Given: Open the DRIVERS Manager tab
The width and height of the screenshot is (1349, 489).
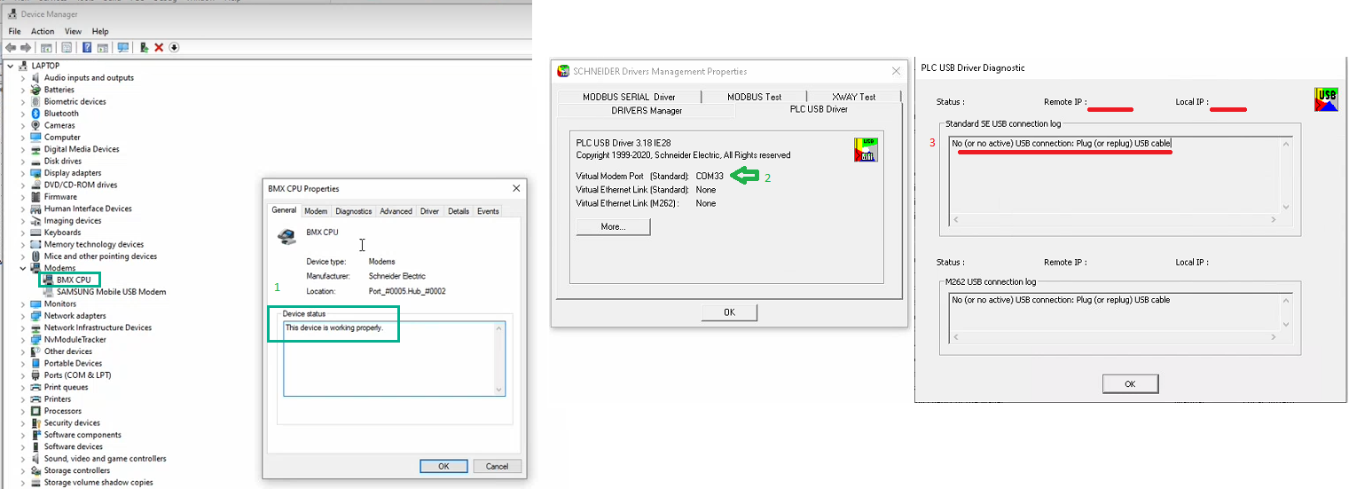Looking at the screenshot, I should click(x=647, y=110).
